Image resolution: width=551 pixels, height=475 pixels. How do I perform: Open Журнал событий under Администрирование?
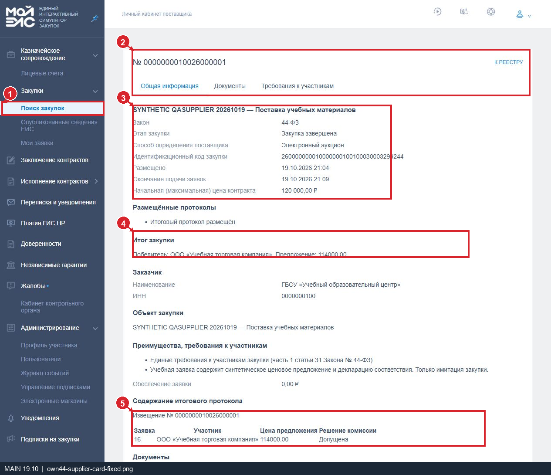click(45, 373)
